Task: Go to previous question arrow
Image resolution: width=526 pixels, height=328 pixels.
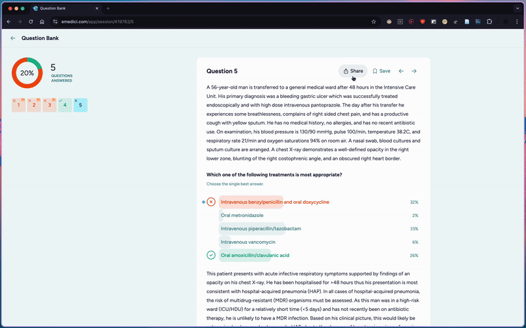Action: (x=401, y=71)
